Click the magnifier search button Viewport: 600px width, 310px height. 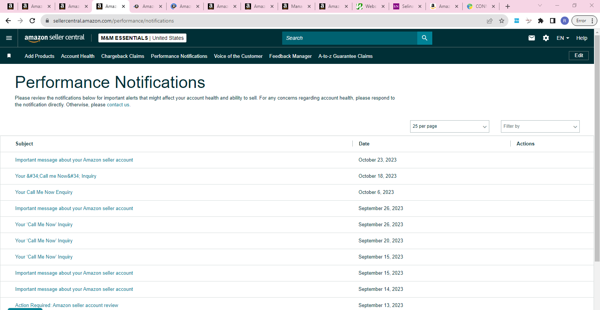[424, 38]
